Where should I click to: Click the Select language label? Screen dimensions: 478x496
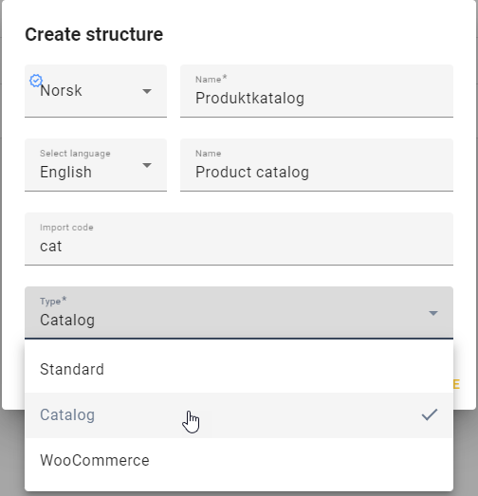pyautogui.click(x=75, y=154)
